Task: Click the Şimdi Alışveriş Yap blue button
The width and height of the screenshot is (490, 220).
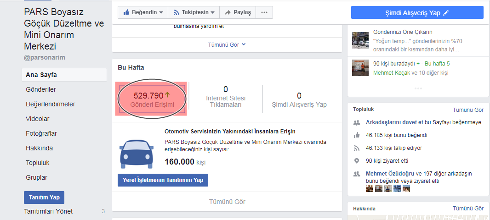Action: (417, 12)
